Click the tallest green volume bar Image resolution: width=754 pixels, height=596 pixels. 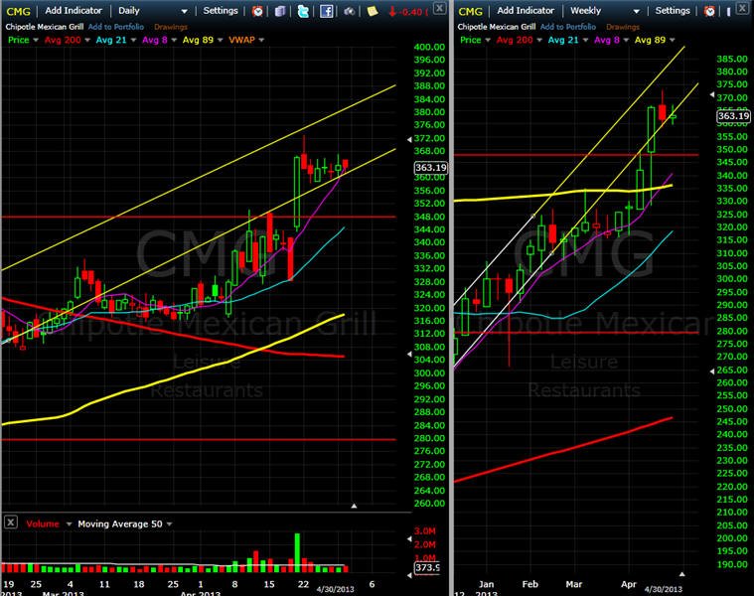coord(297,552)
